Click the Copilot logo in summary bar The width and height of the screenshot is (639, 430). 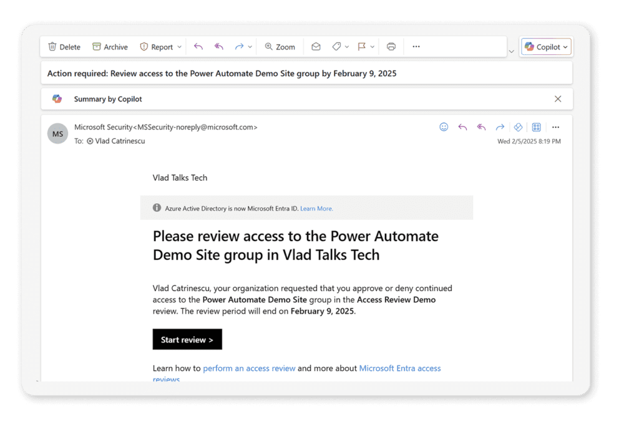pyautogui.click(x=57, y=99)
